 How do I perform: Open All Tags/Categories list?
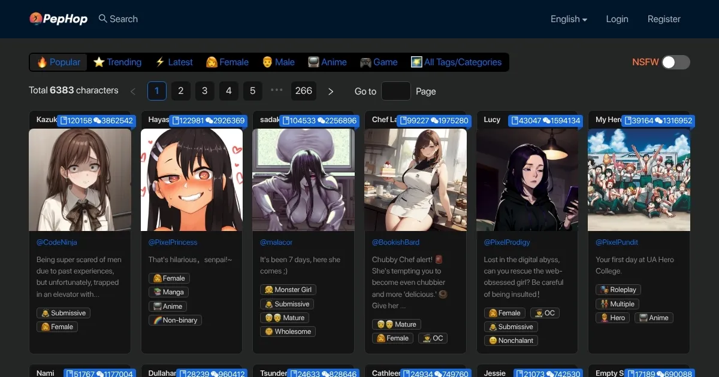click(x=456, y=62)
